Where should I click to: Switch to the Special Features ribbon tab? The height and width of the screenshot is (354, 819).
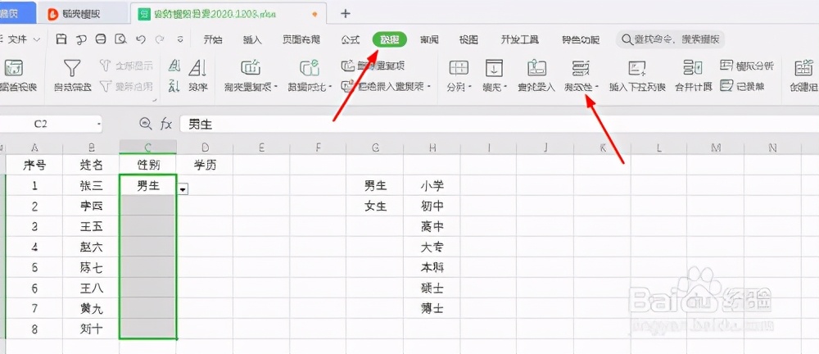(581, 39)
